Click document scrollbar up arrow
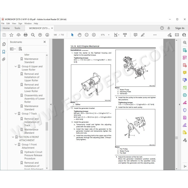This screenshot has width=188, height=188. pyautogui.click(x=176, y=40)
